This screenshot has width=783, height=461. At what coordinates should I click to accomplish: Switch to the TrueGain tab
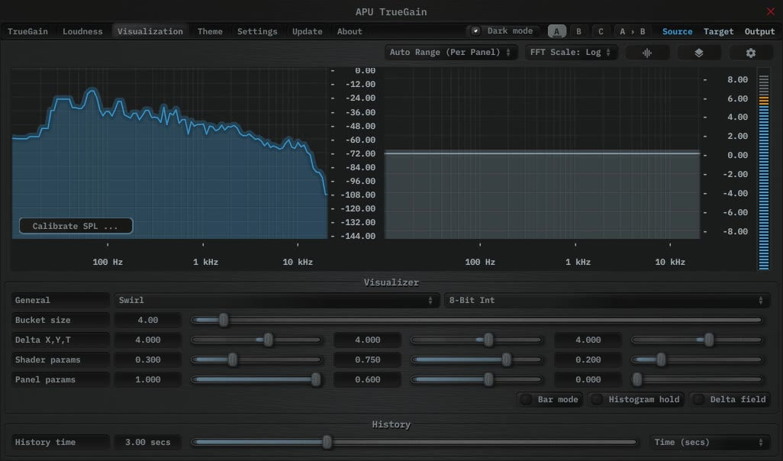27,31
